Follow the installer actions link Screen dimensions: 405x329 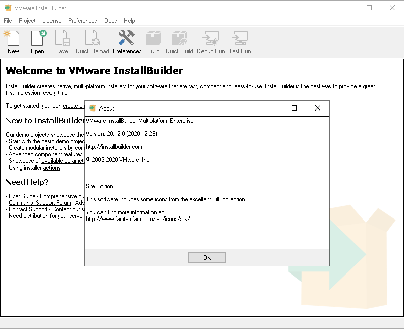pyautogui.click(x=52, y=168)
